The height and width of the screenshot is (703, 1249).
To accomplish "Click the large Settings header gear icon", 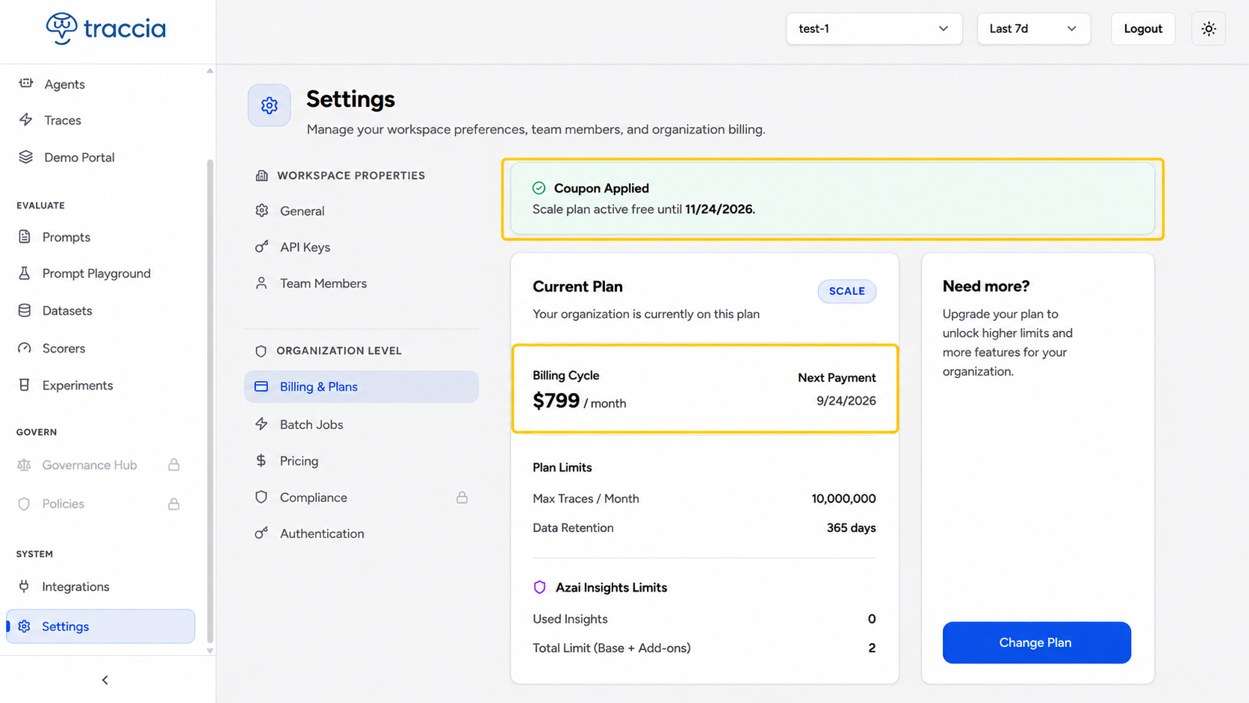I will point(269,105).
